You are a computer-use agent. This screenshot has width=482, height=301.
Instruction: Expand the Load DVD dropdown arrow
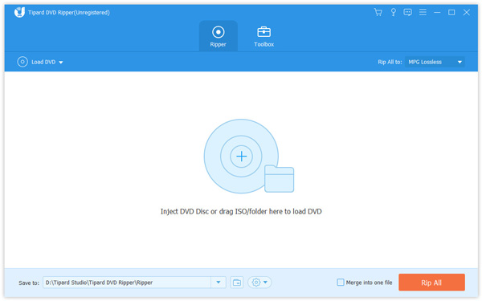tap(61, 63)
